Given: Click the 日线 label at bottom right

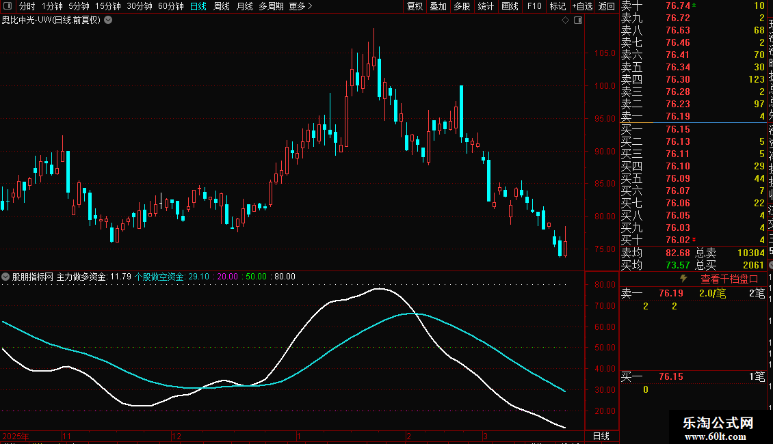Looking at the screenshot, I should pyautogui.click(x=601, y=436).
